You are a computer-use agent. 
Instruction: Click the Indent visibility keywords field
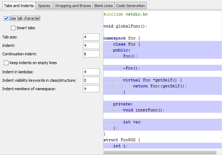(x=91, y=80)
